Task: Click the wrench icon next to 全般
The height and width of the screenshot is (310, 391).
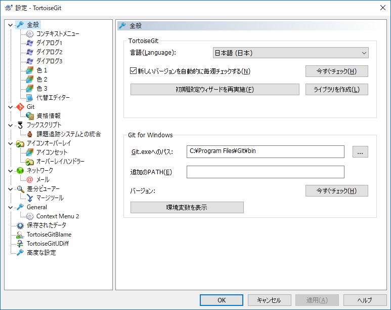Action: click(20, 25)
